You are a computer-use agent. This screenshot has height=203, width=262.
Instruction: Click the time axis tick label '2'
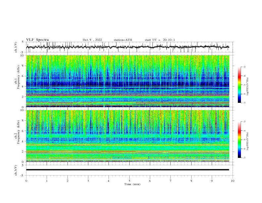[x=67, y=181]
